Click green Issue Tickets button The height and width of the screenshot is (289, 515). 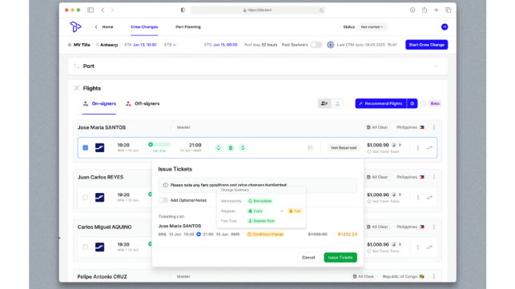tap(340, 258)
